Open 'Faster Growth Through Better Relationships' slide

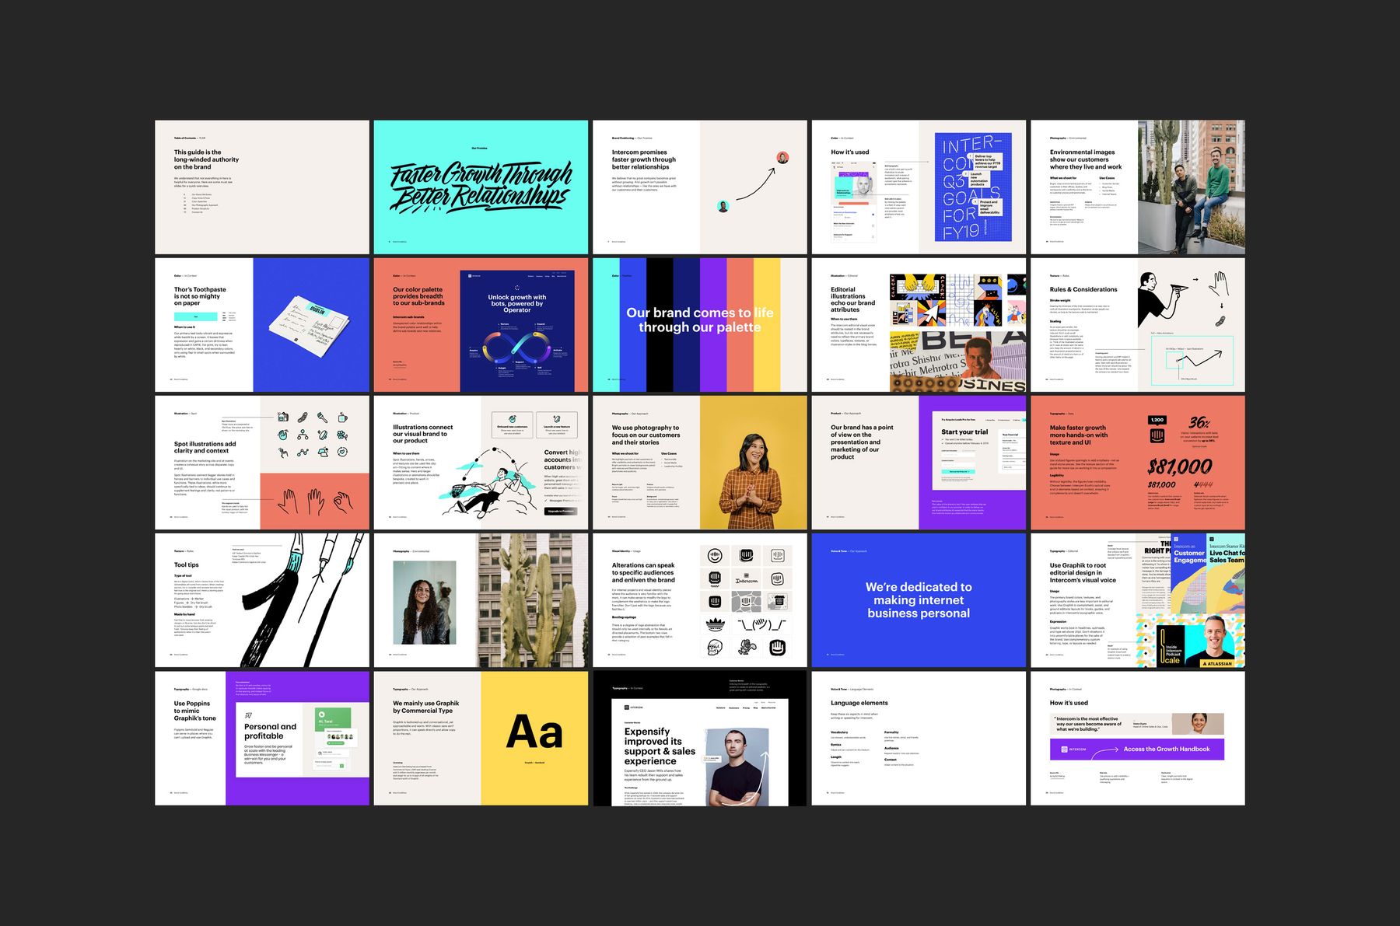(481, 187)
